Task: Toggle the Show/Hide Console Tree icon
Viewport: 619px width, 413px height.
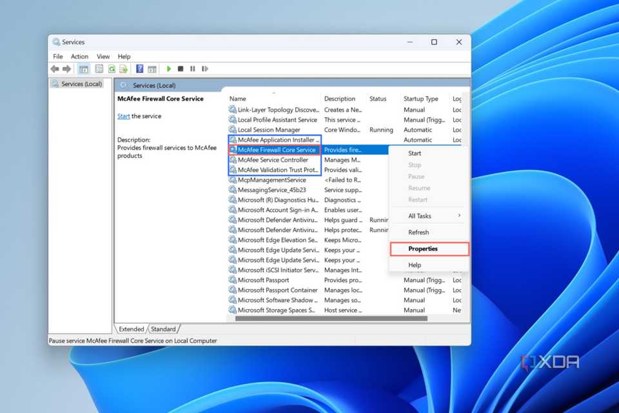Action: (x=84, y=69)
